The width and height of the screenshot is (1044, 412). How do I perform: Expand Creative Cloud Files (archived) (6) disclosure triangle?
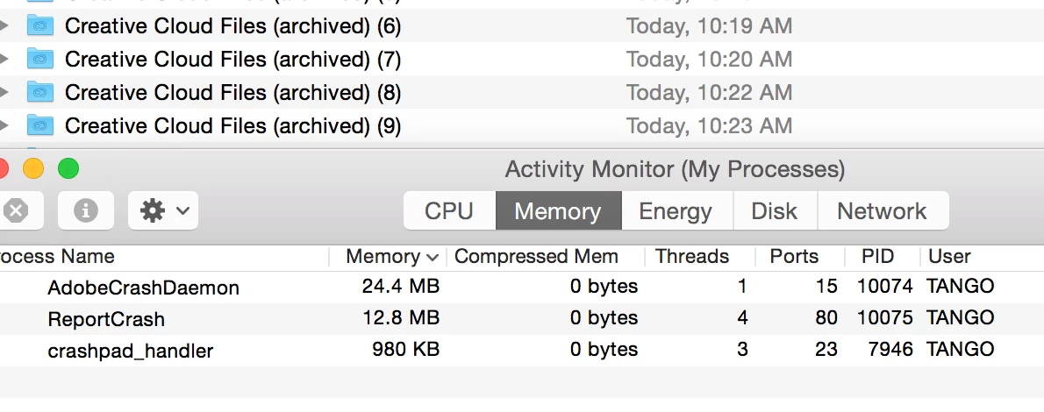(4, 25)
